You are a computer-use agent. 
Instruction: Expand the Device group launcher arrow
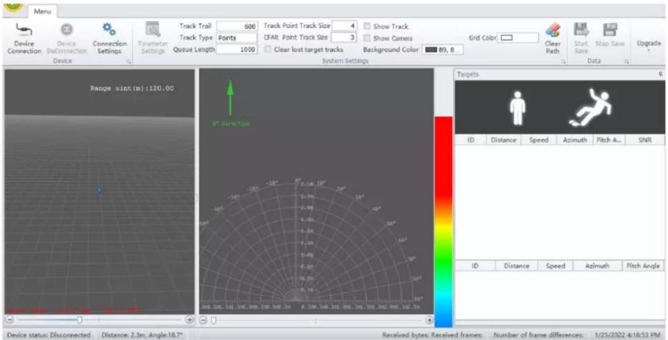coord(128,62)
